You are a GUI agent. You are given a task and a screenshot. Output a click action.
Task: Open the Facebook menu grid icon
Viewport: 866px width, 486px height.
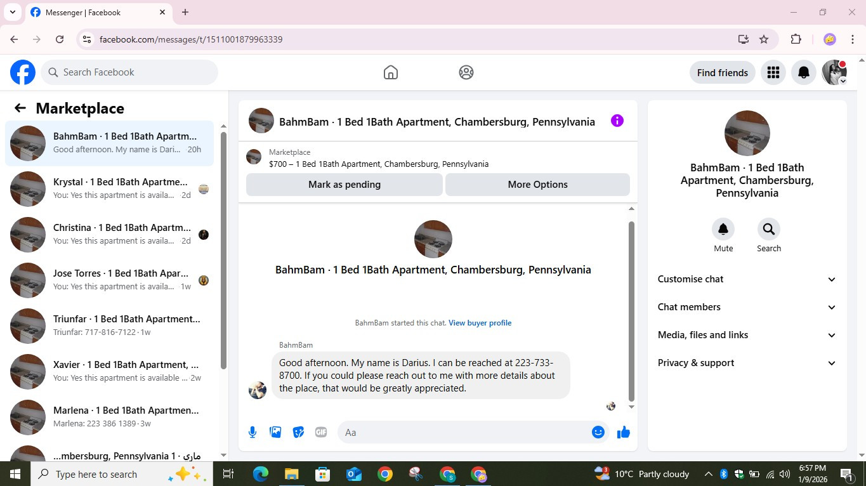click(x=773, y=72)
